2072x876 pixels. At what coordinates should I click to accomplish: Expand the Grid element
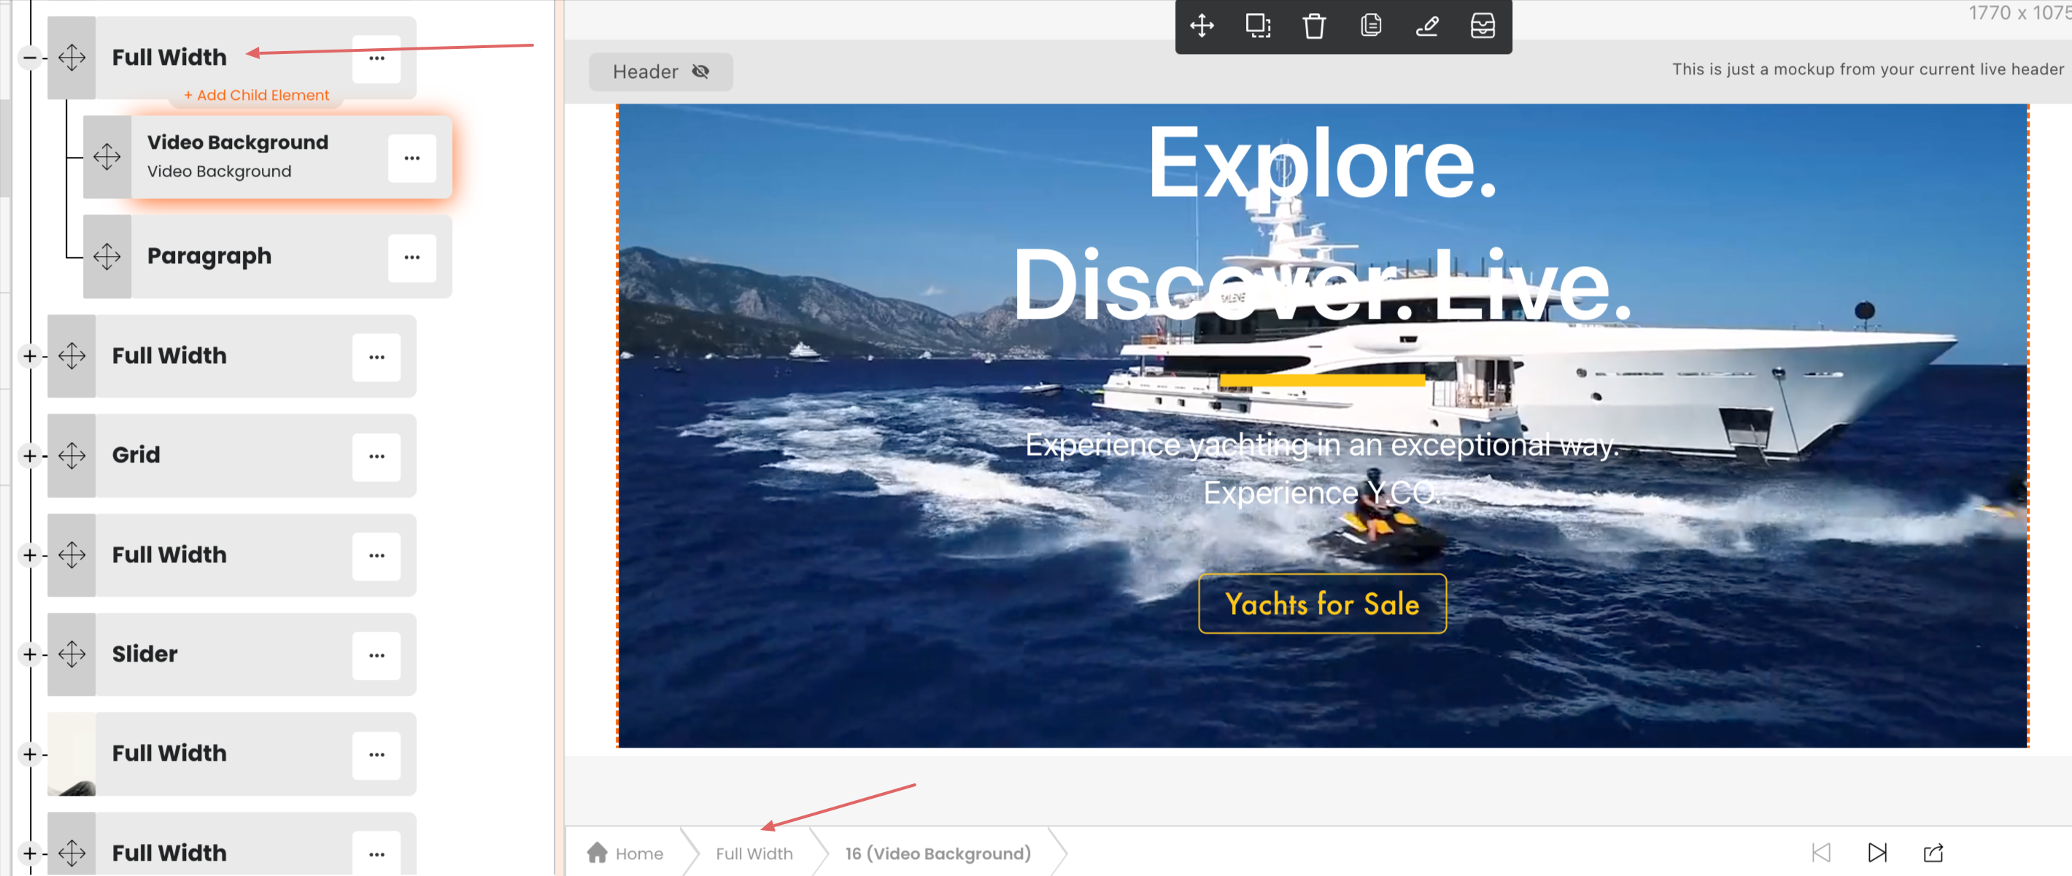[x=30, y=456]
